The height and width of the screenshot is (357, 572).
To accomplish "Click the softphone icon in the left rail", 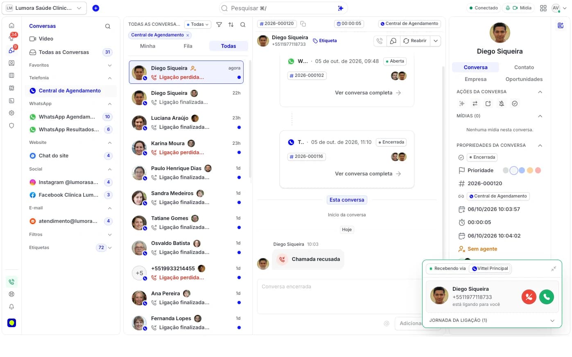I will tap(11, 282).
